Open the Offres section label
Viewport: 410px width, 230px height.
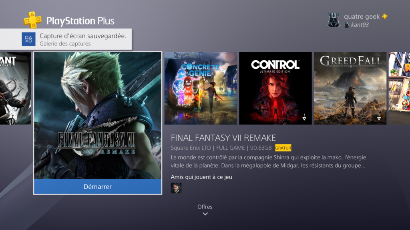pyautogui.click(x=205, y=207)
